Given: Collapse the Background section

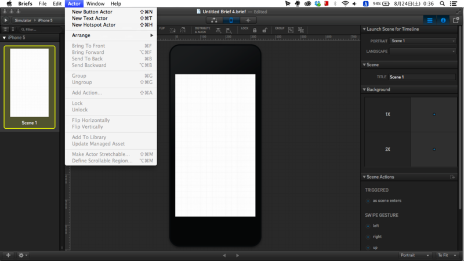Looking at the screenshot, I should [x=364, y=89].
